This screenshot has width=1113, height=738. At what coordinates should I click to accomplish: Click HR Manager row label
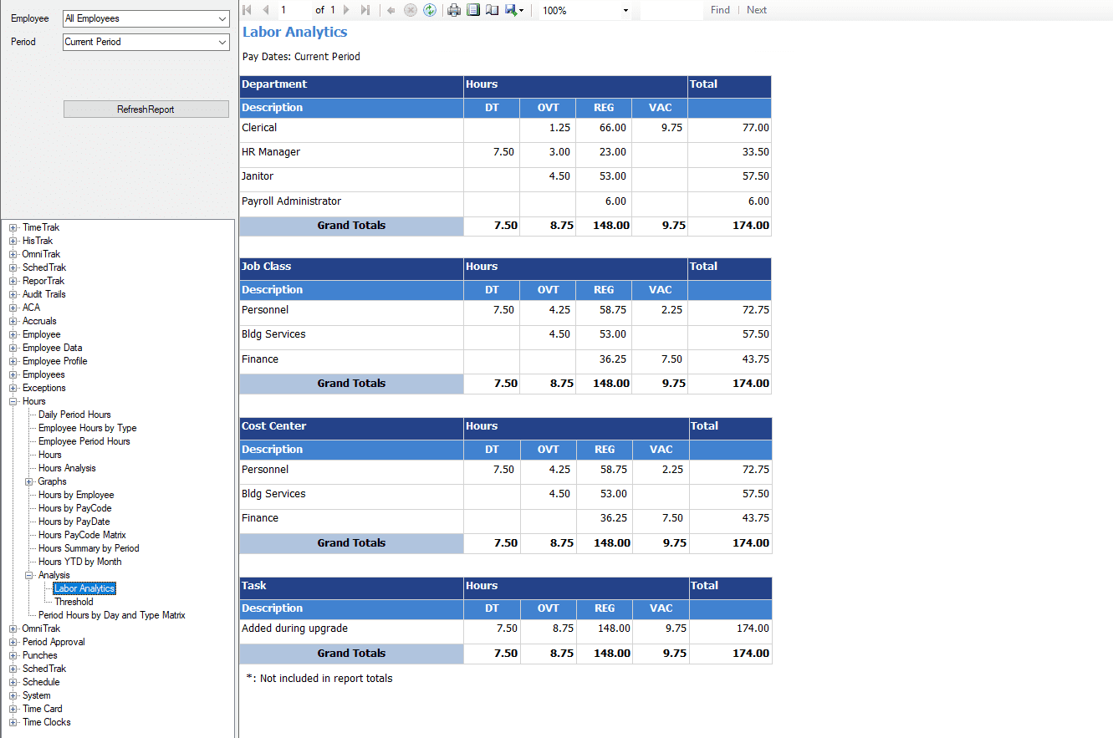click(x=271, y=152)
